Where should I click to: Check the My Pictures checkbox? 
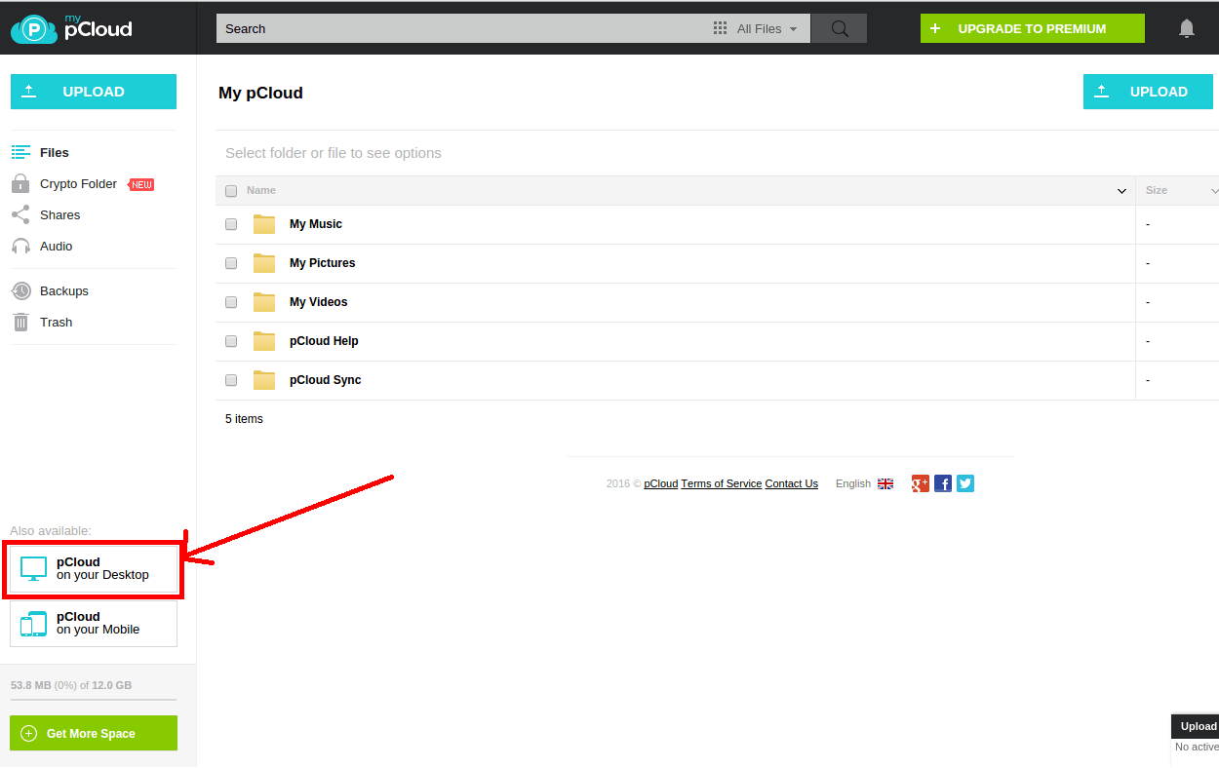(231, 263)
